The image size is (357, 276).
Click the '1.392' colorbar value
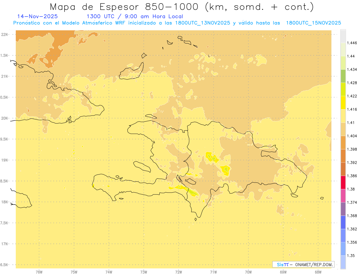(x=353, y=163)
